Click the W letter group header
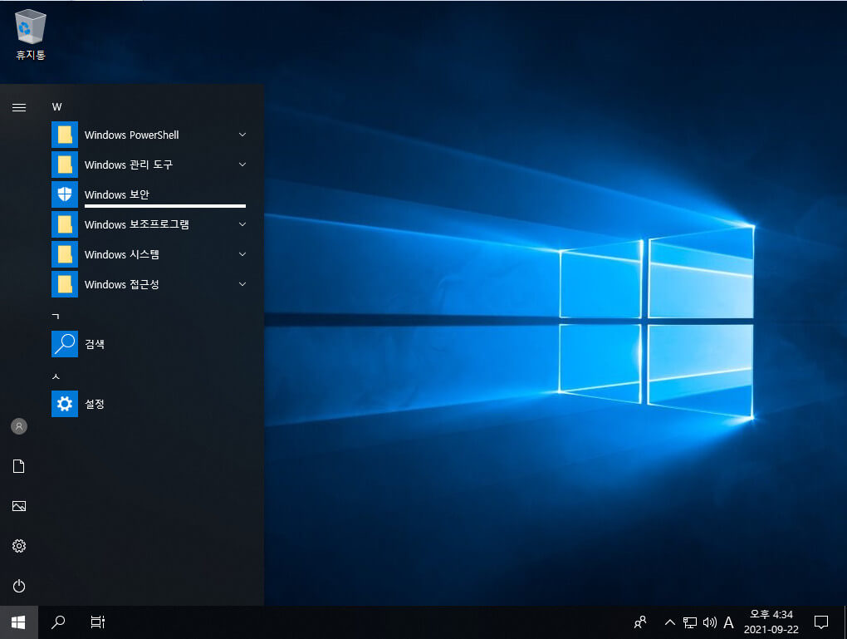847x639 pixels. tap(56, 106)
